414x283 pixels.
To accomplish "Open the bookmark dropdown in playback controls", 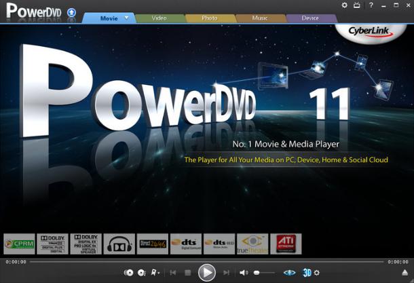I will click(155, 272).
